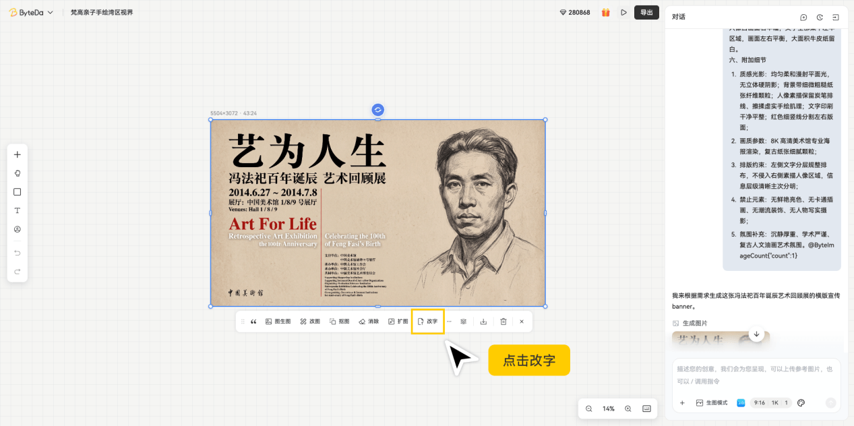Select the text T tool
This screenshot has height=426, width=854.
(x=18, y=210)
